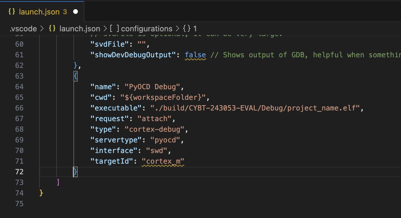Click the "PyOCD Debug" name string

pos(154,87)
